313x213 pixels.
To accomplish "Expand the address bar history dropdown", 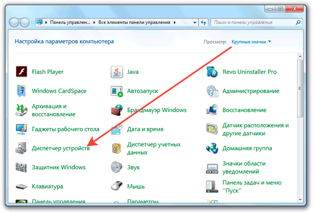I will (194, 22).
